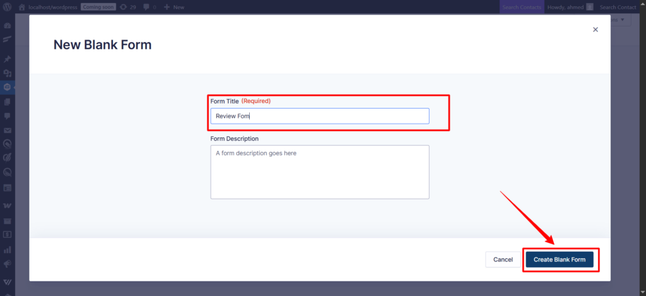This screenshot has height=296, width=646.
Task: Open the updates icon showing 29
Action: pyautogui.click(x=128, y=7)
